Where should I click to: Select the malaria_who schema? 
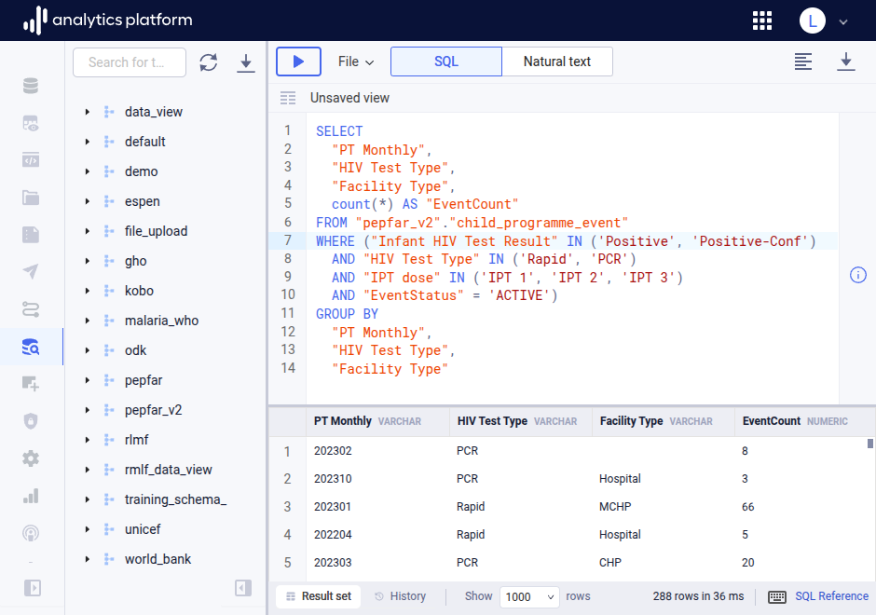point(161,321)
